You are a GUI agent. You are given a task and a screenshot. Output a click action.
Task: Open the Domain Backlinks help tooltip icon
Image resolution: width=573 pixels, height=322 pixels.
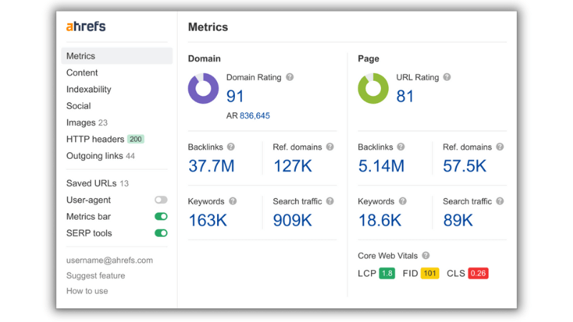(x=231, y=147)
